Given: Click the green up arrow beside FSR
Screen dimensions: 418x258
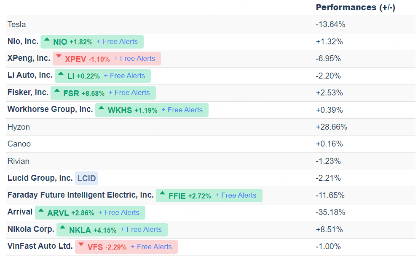Looking at the screenshot, I should [x=57, y=91].
